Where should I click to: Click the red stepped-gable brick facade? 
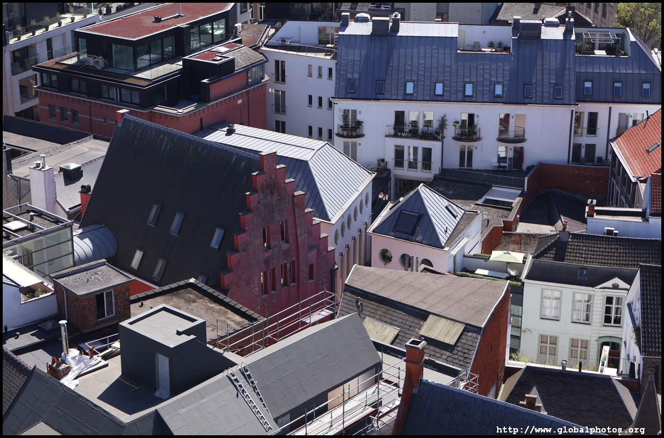[x=277, y=242]
